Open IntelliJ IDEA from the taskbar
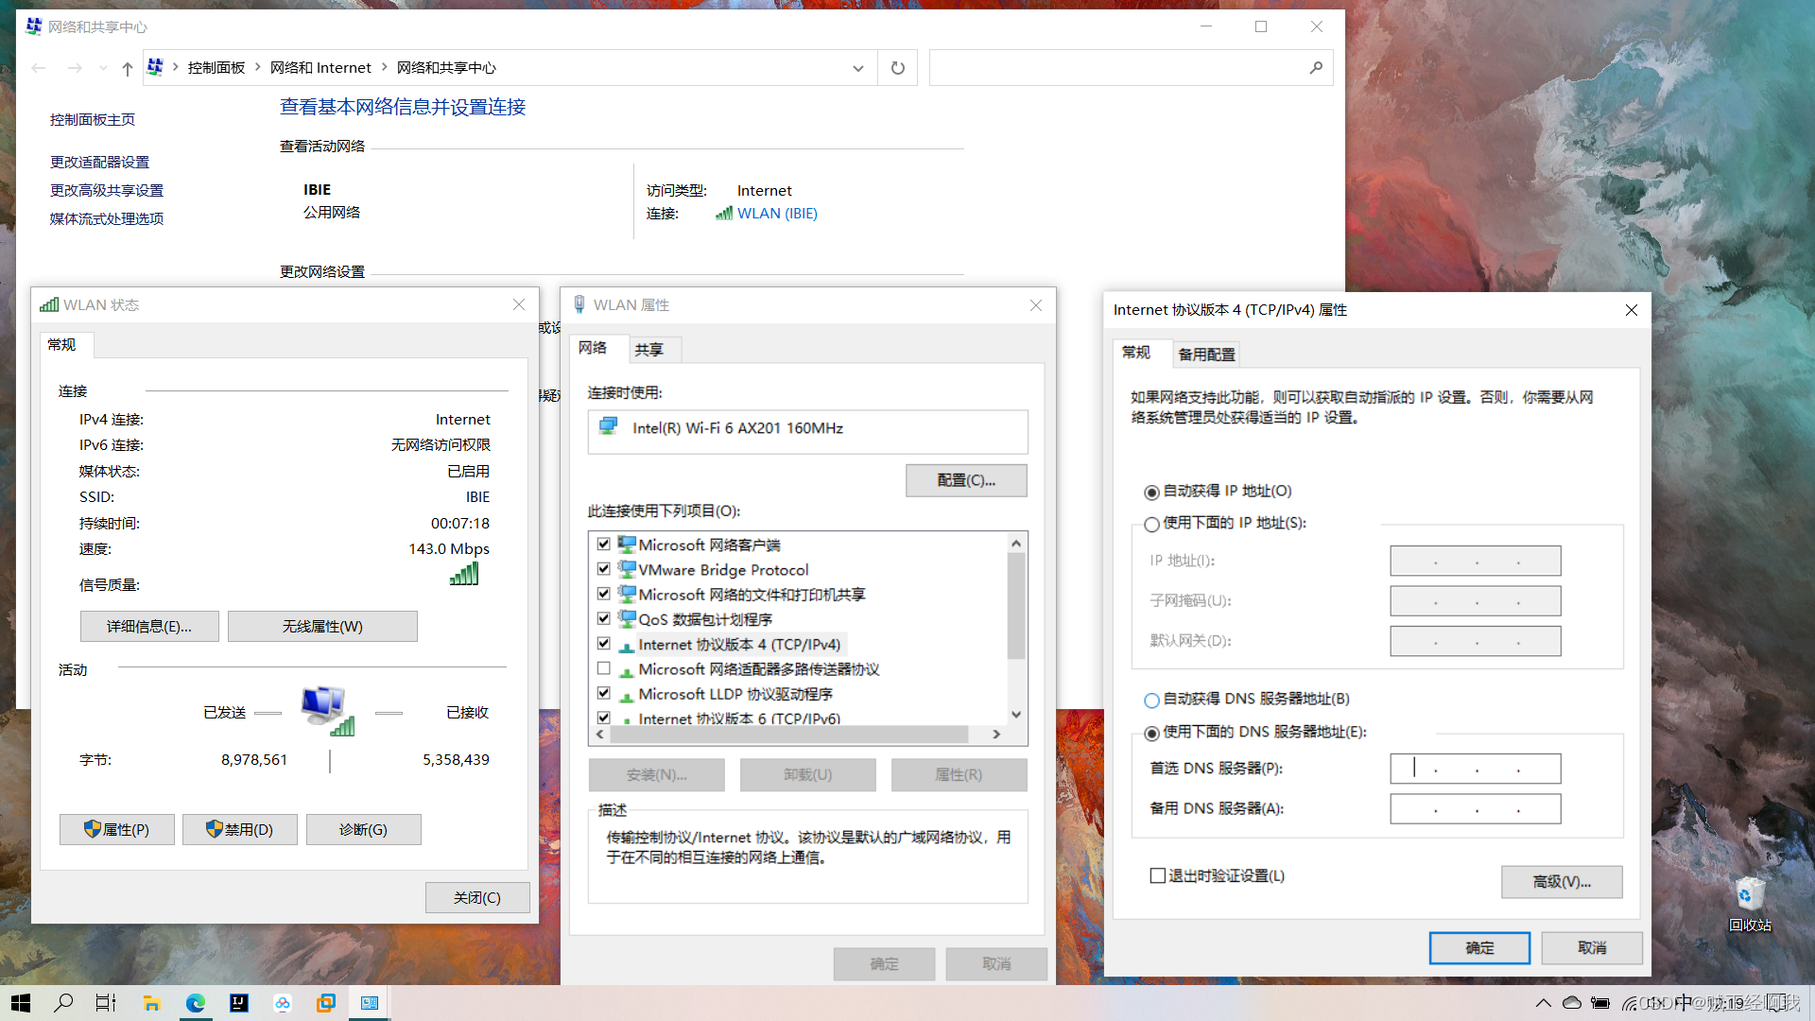This screenshot has height=1021, width=1815. coord(239,1003)
